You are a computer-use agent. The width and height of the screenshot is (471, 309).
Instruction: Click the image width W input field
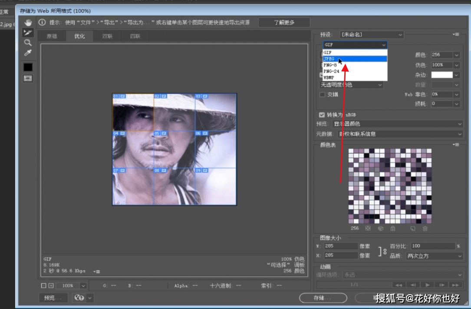coord(341,246)
